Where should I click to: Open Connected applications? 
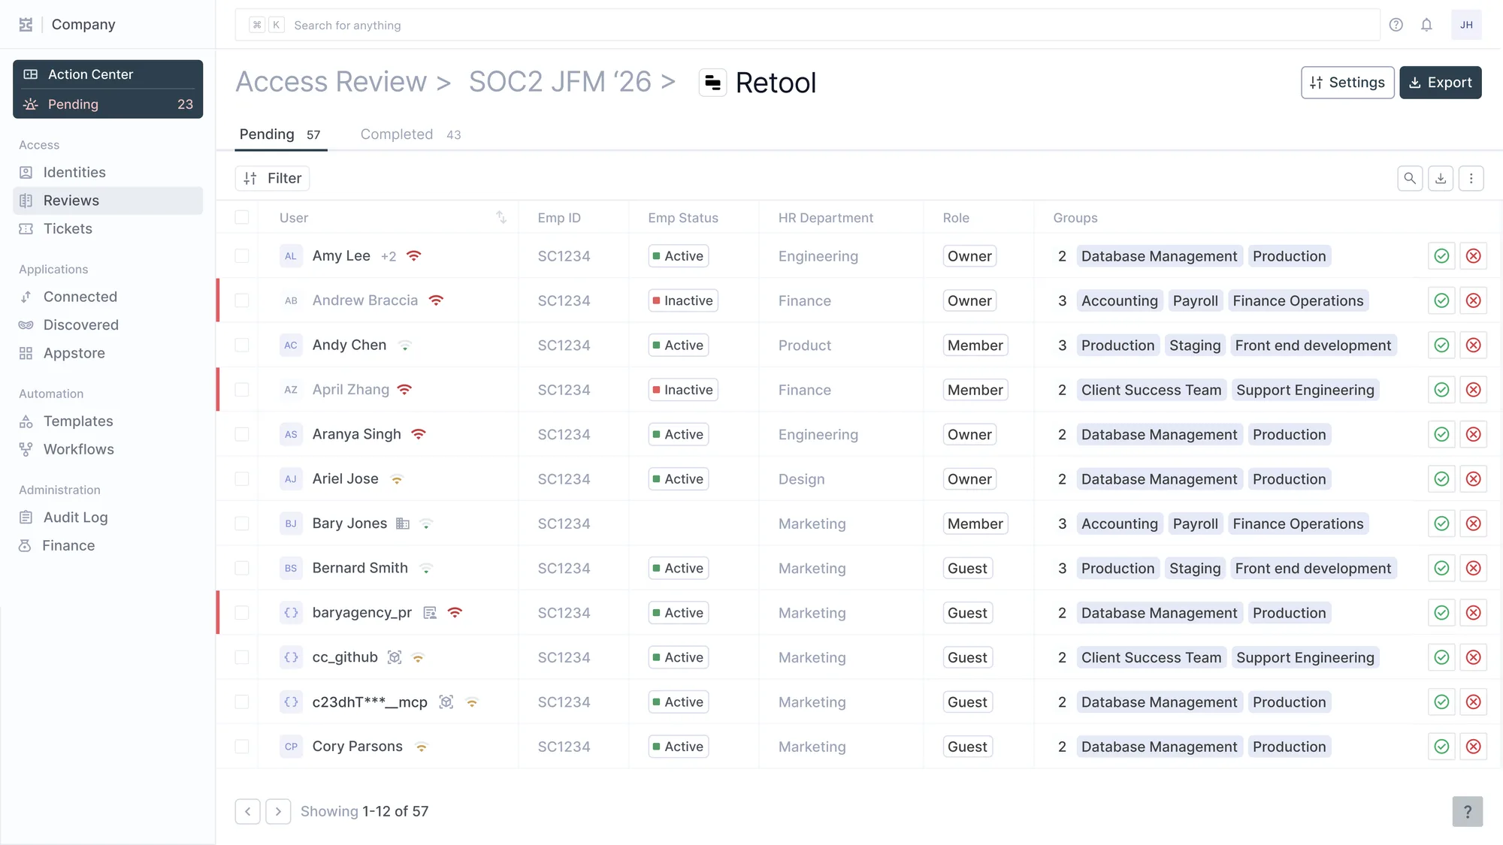(x=108, y=297)
